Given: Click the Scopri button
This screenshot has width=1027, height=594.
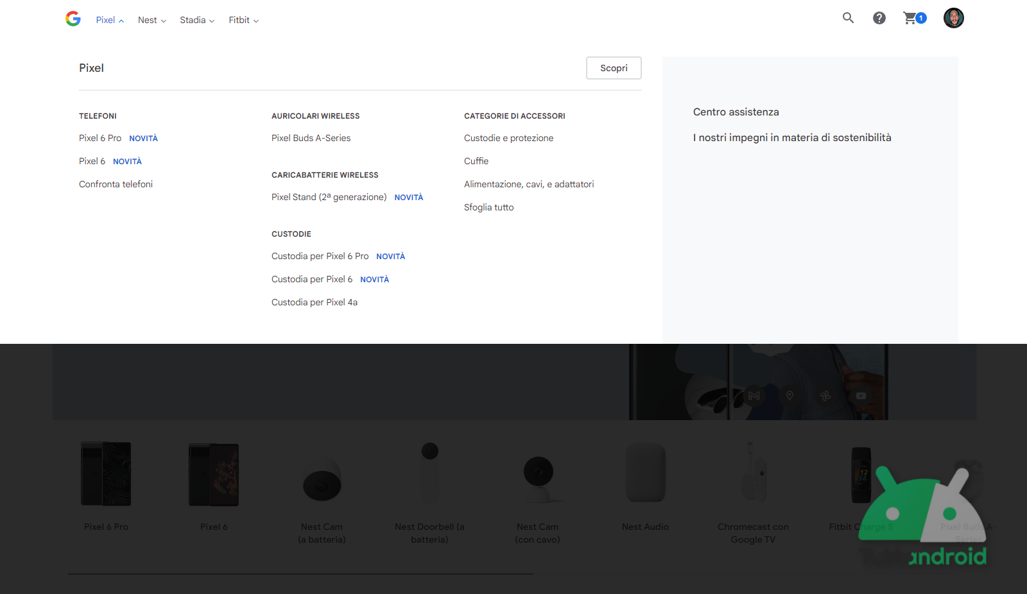Looking at the screenshot, I should (614, 68).
